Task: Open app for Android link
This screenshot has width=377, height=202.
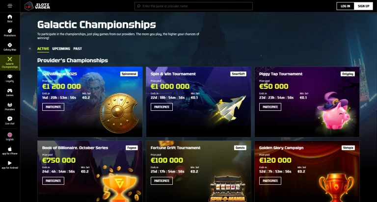Action: coord(10,165)
